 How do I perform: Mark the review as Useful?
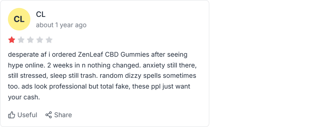[x=23, y=115]
